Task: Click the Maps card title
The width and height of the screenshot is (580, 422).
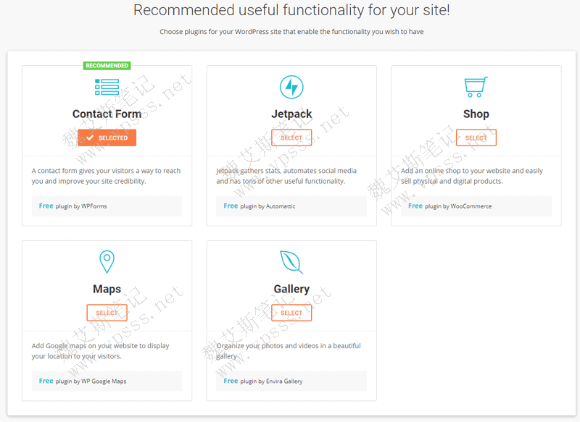Action: tap(107, 289)
